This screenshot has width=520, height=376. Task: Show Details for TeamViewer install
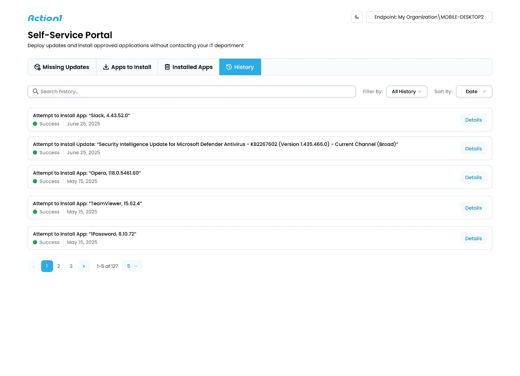(473, 208)
